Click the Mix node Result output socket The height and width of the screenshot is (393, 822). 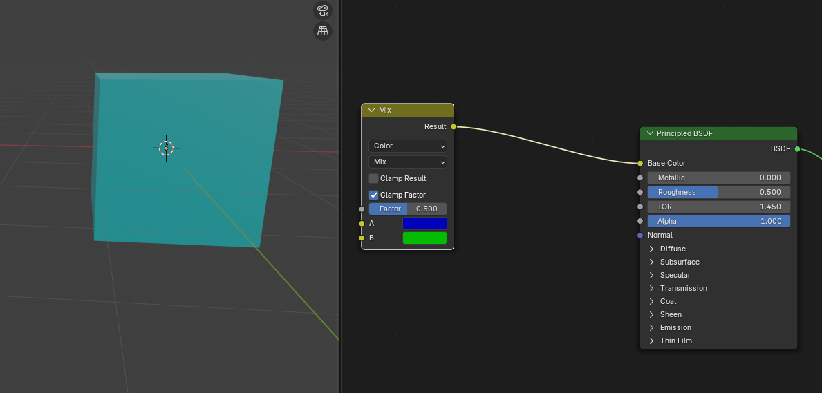click(454, 126)
